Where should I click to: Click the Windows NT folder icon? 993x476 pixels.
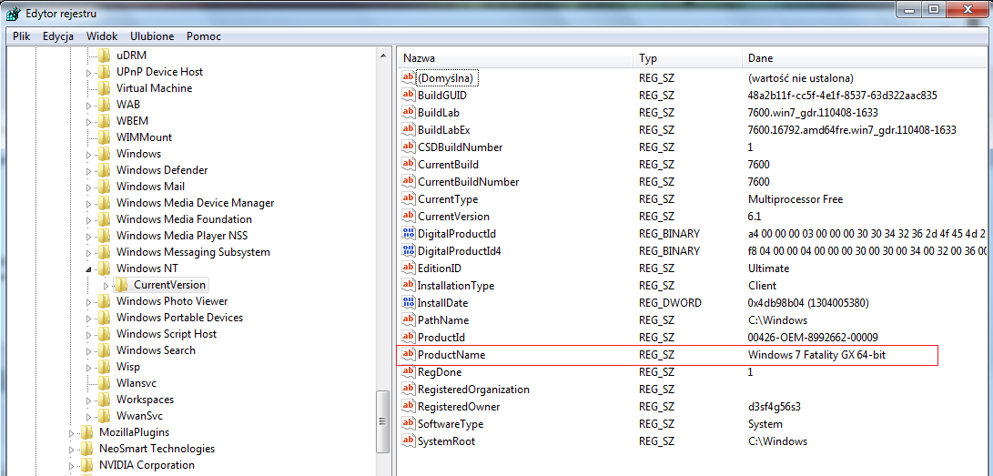[105, 268]
